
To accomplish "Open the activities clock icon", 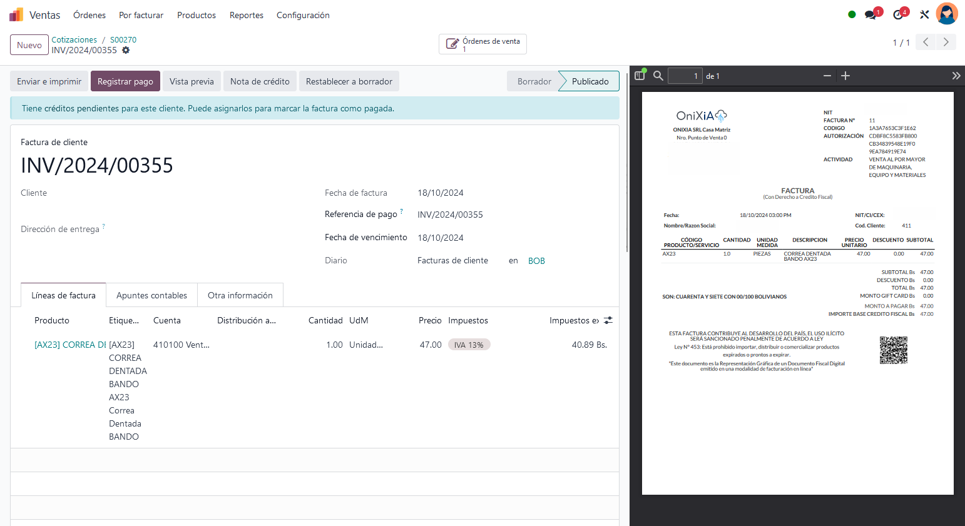I will pos(897,13).
